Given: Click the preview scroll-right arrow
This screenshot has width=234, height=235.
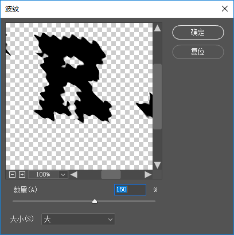Looking at the screenshot, I should coord(148,175).
